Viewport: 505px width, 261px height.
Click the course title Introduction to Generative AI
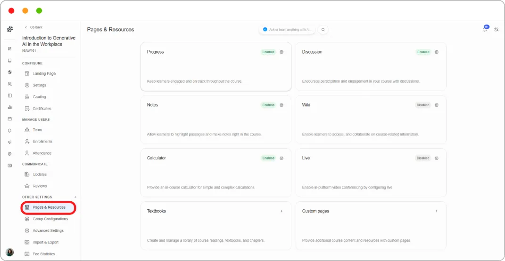click(x=49, y=41)
